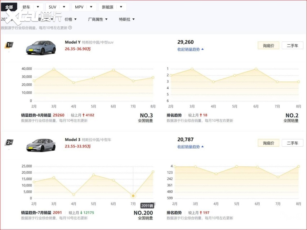The image size is (307, 230).
Task: Click 二手车 button for Model Y
Action: click(293, 45)
